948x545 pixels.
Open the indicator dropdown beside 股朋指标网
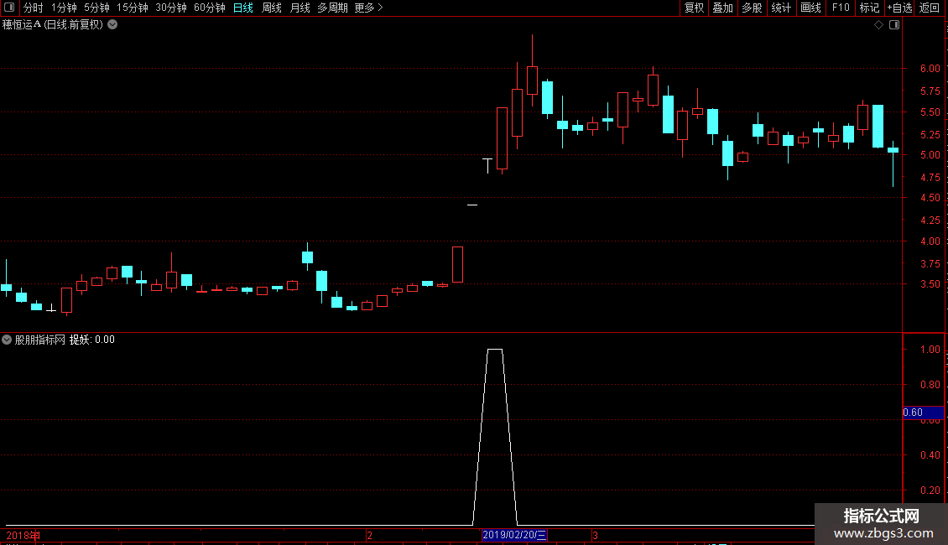(x=7, y=340)
